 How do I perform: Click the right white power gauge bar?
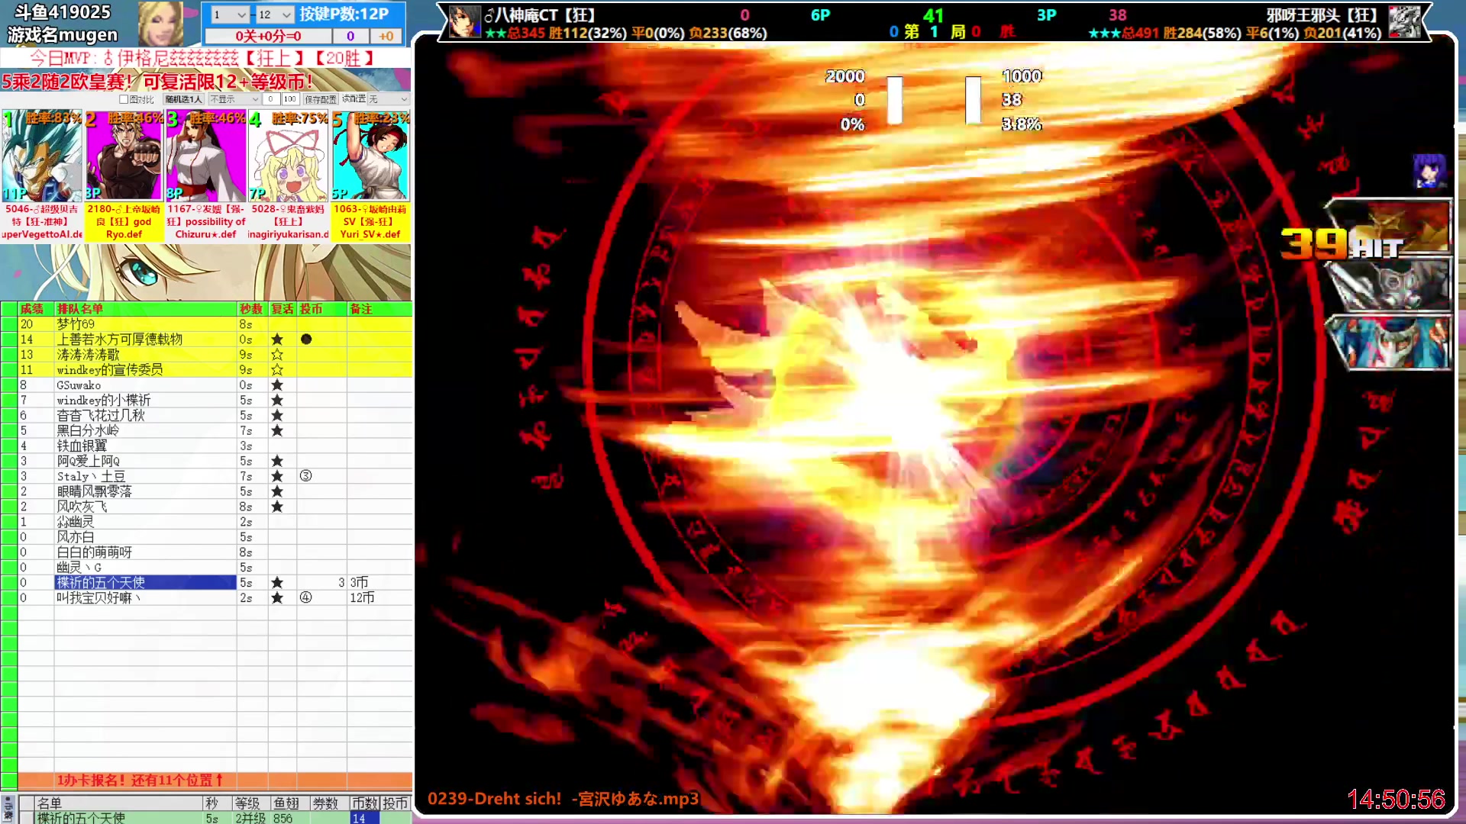click(x=973, y=100)
